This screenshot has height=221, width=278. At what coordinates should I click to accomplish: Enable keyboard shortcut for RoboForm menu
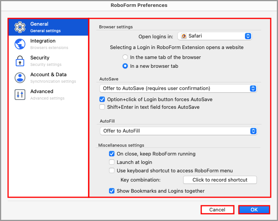(112, 170)
